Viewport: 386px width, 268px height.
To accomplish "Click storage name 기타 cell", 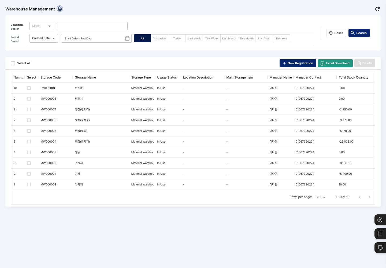I will point(77,174).
